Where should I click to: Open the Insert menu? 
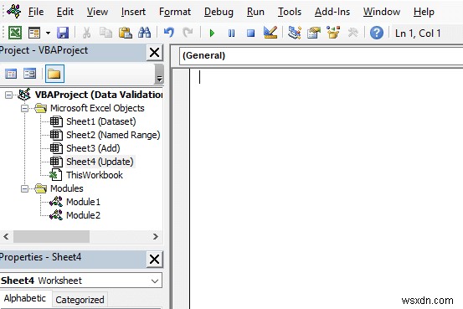(133, 12)
